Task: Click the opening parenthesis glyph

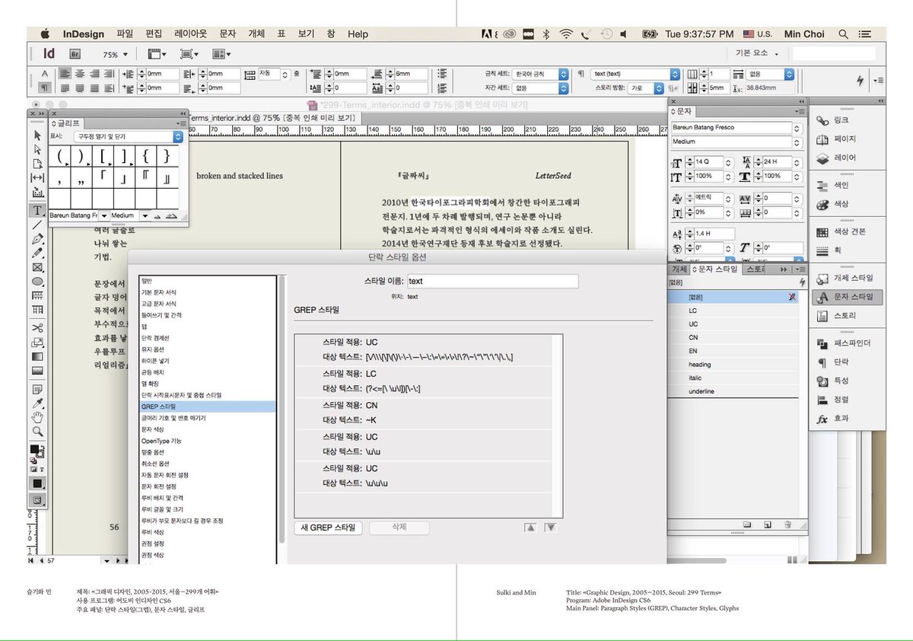Action: click(61, 156)
